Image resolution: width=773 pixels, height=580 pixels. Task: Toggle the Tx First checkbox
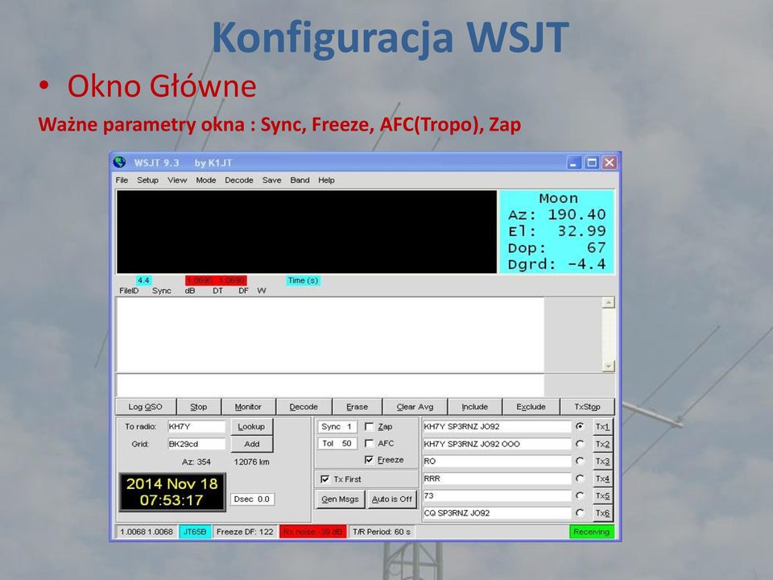click(x=324, y=478)
